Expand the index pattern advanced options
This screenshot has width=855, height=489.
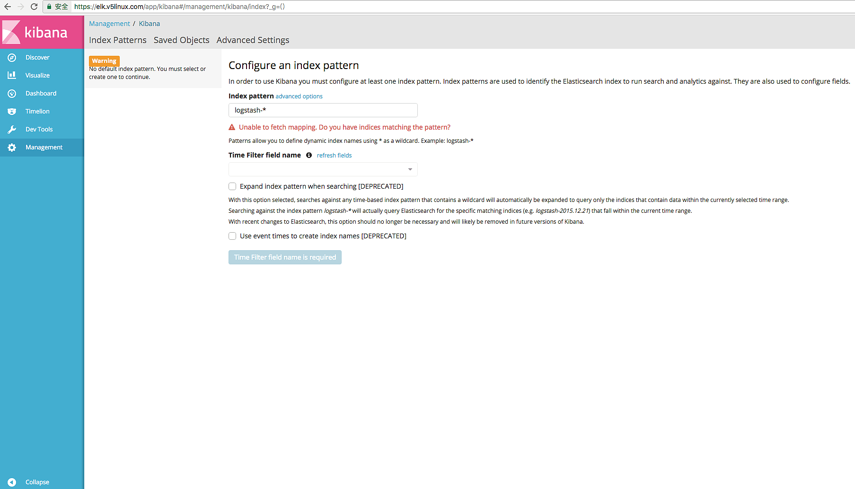[299, 96]
